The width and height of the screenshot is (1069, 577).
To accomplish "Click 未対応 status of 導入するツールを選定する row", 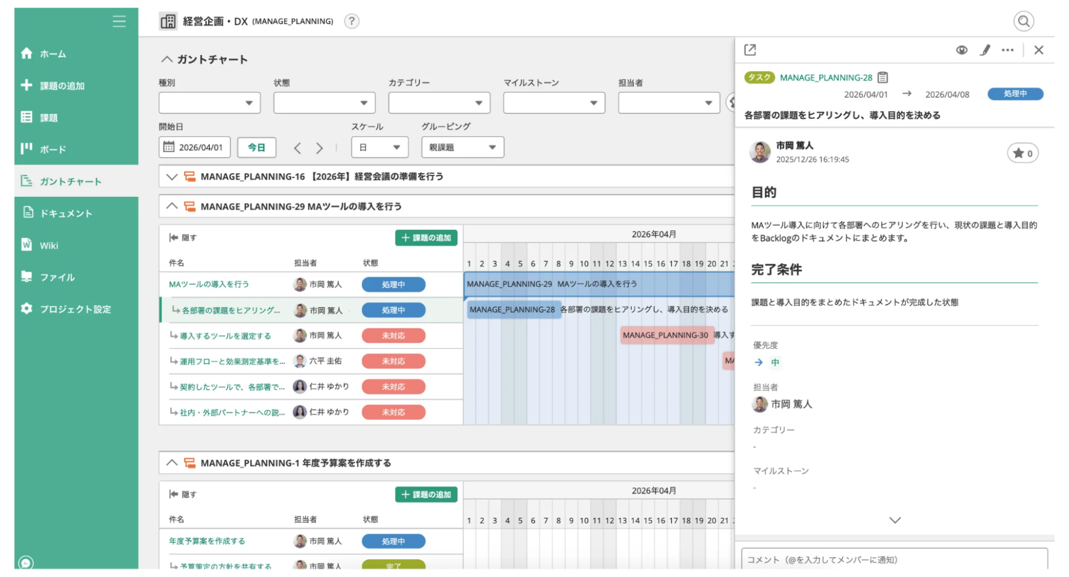I will click(x=394, y=336).
